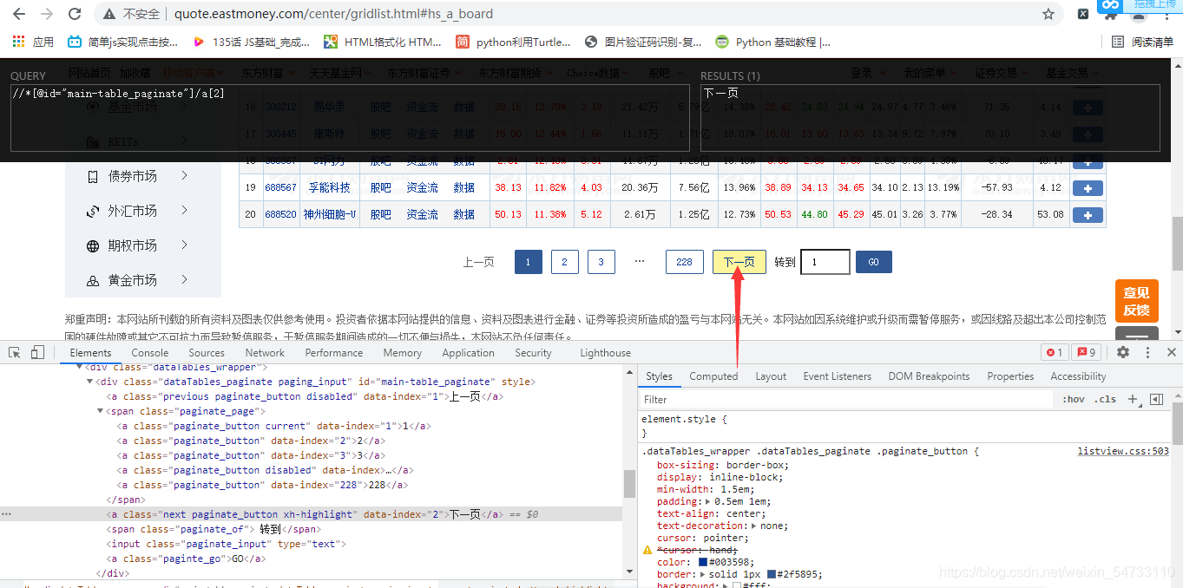Close the DevTools panel
1183x588 pixels.
(x=1172, y=352)
